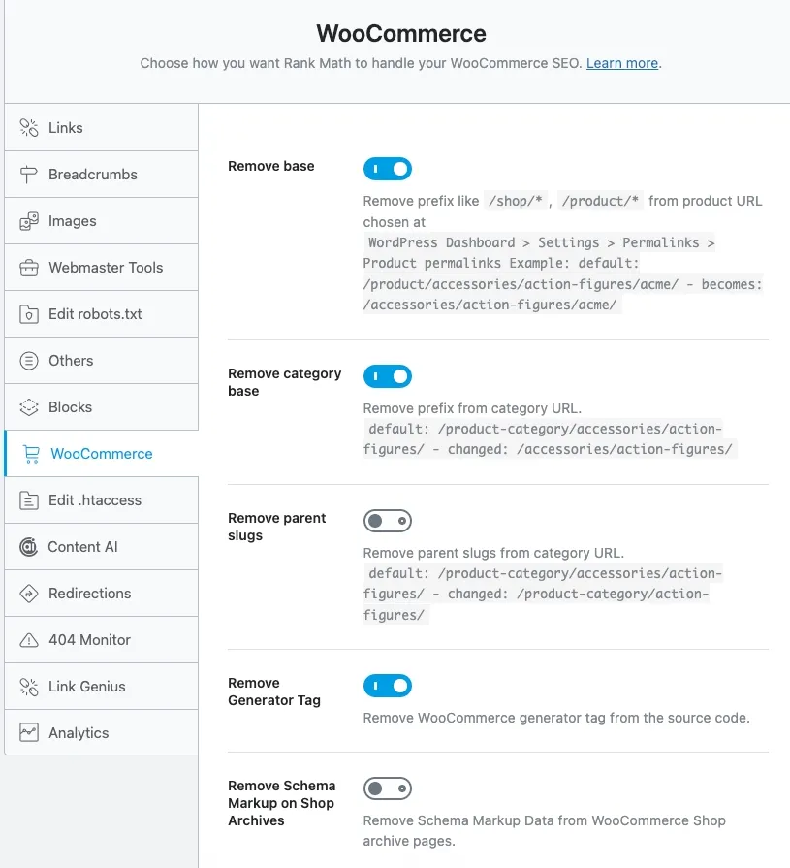Viewport: 790px width, 868px height.
Task: Click the Link Genius icon
Action: (29, 687)
